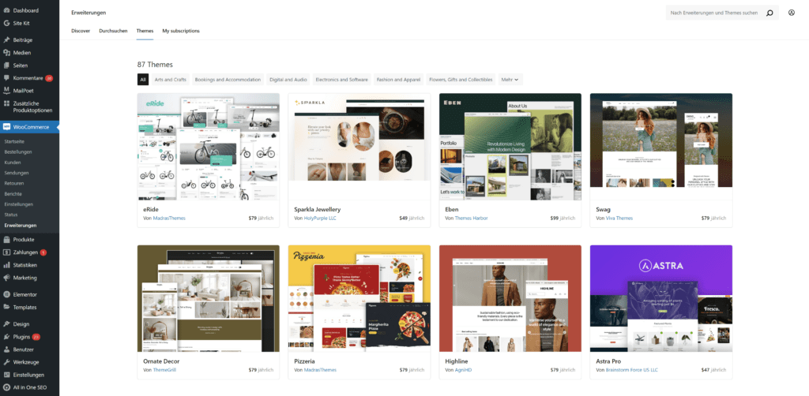Select the Themes tab

[145, 31]
